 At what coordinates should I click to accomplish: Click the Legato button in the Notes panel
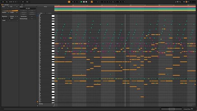click(x=24, y=14)
